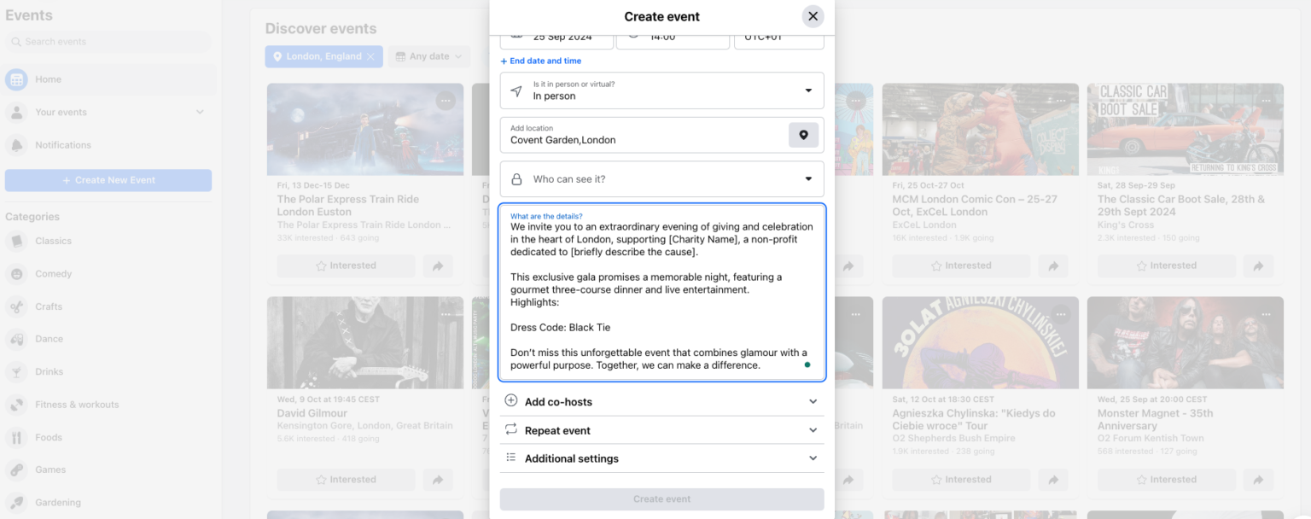Open the 'Any date' filter dropdown
This screenshot has width=1311, height=519.
(429, 55)
